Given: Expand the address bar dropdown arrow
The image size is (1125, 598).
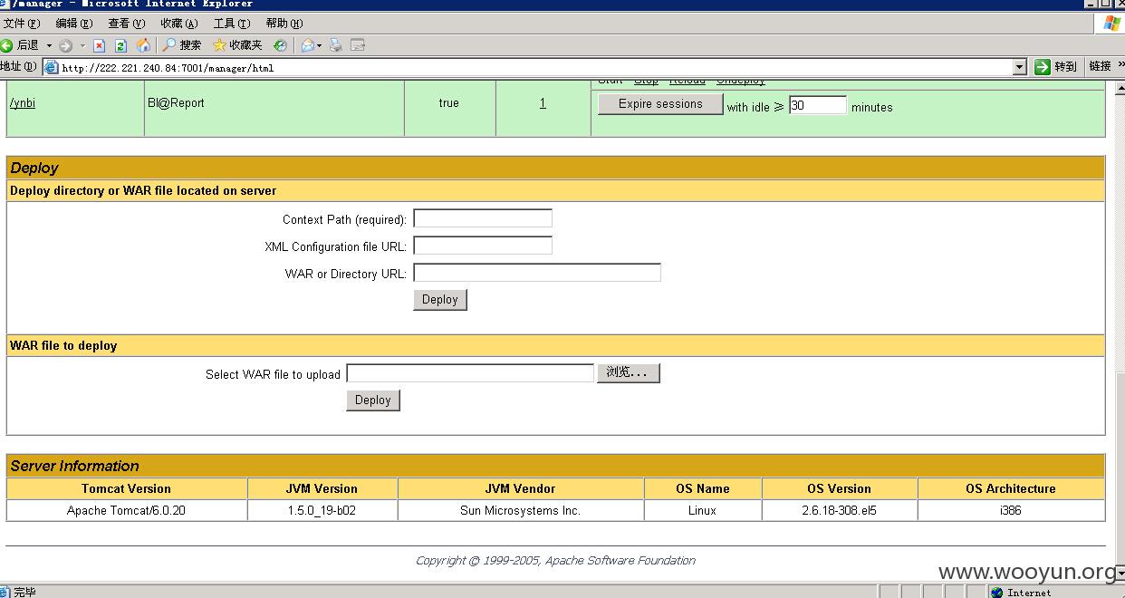Looking at the screenshot, I should click(1019, 67).
